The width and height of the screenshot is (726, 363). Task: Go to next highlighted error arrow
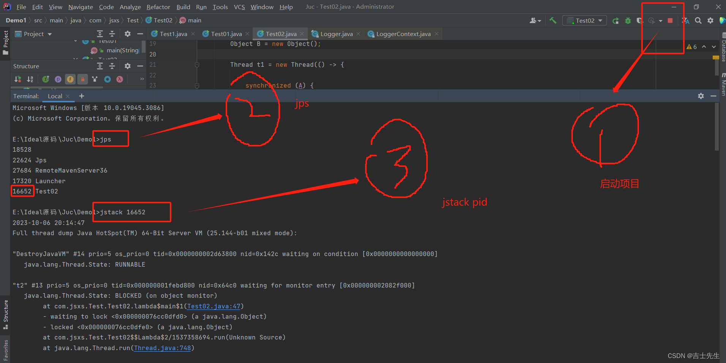[x=714, y=47]
